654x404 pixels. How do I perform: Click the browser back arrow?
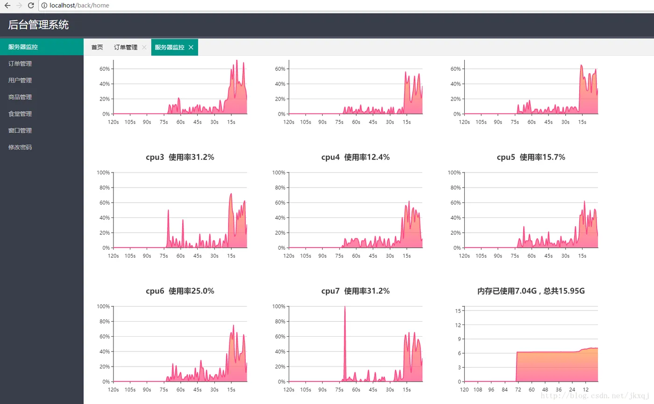tap(7, 6)
